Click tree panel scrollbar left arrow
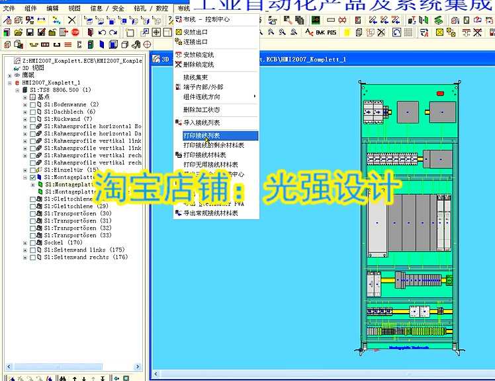This screenshot has width=495, height=381. 9,367
